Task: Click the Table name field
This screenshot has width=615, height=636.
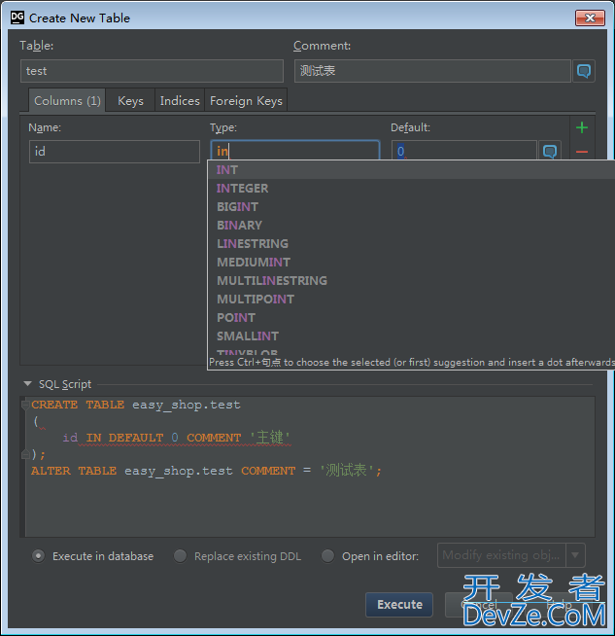Action: tap(152, 71)
